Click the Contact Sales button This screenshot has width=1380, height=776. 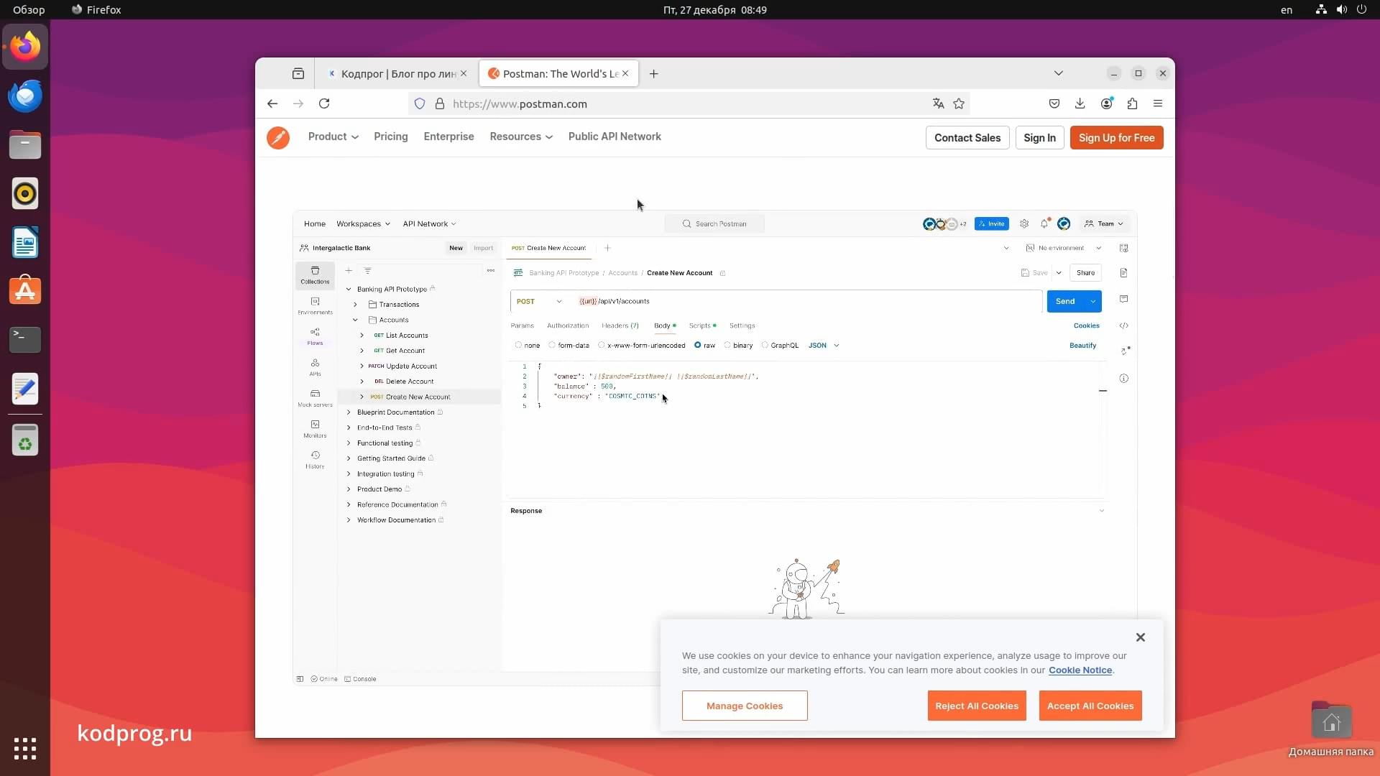coord(967,138)
